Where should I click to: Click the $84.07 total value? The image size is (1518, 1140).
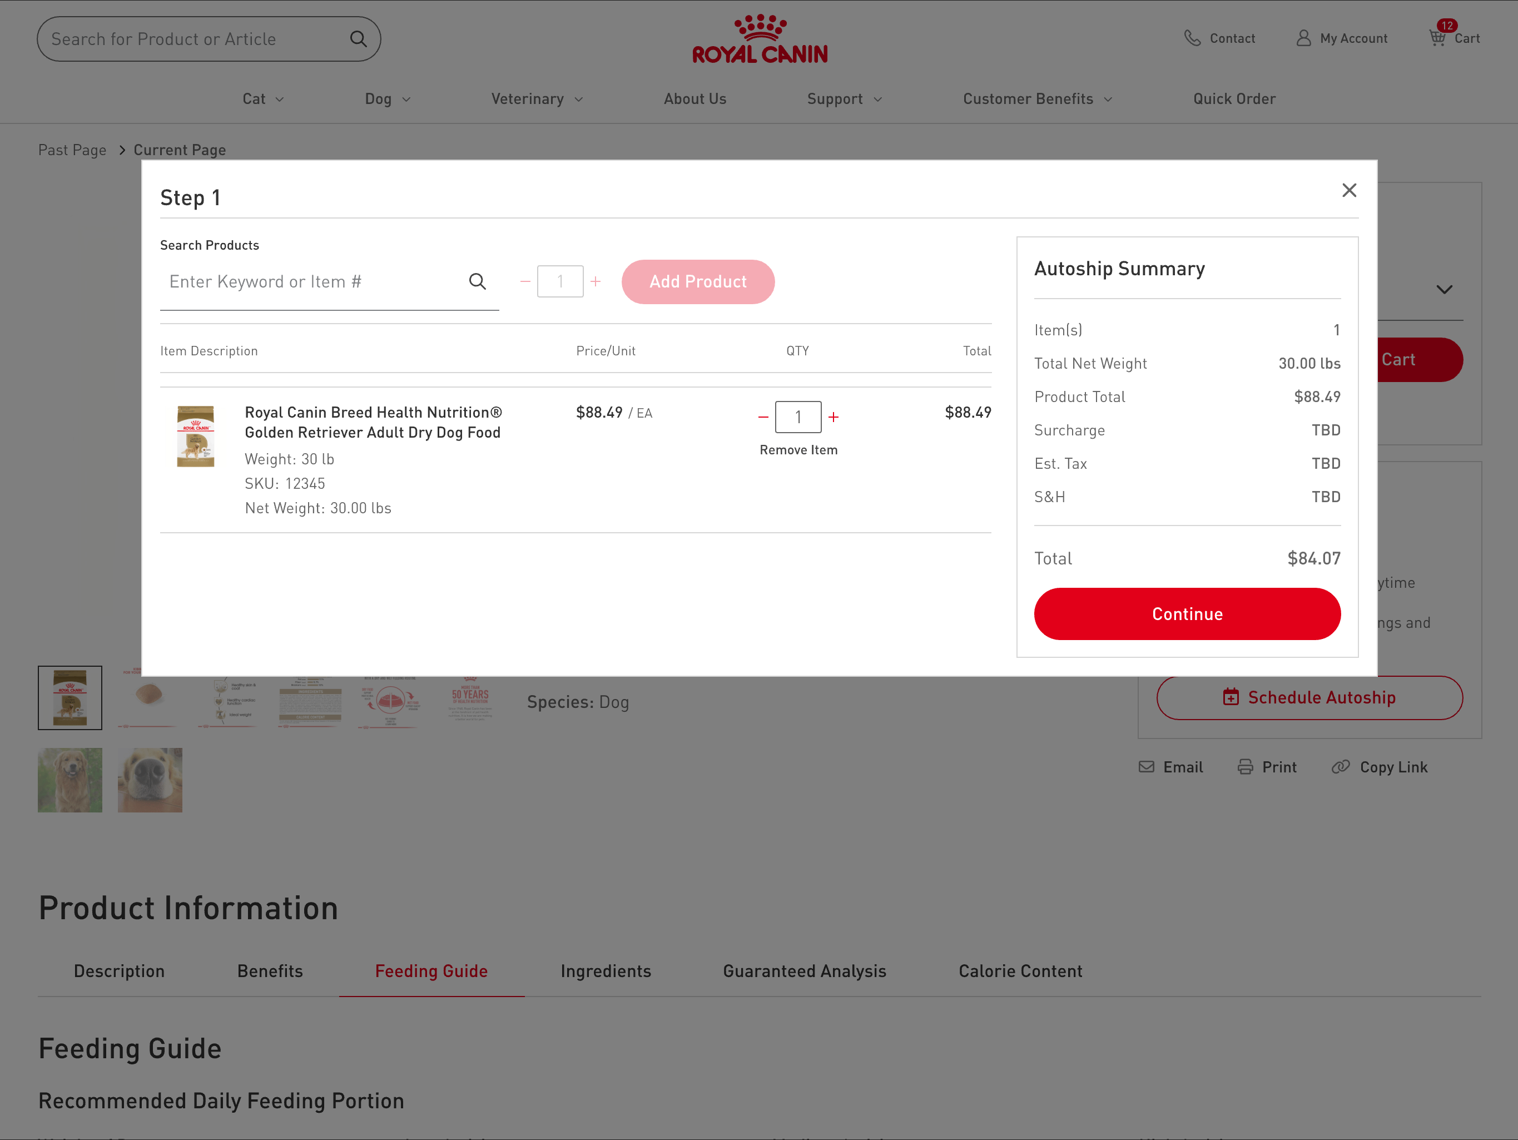[1313, 558]
